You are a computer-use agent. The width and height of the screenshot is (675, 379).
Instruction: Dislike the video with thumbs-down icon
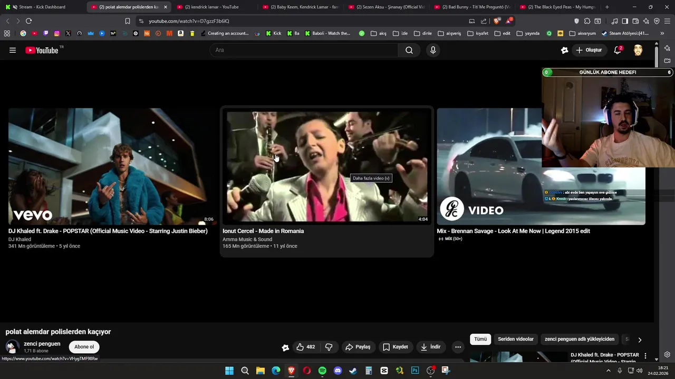coord(329,347)
